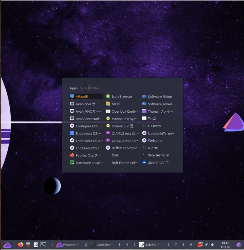Click the Welcome app icon in list
This screenshot has height=250, width=244.
click(x=144, y=140)
